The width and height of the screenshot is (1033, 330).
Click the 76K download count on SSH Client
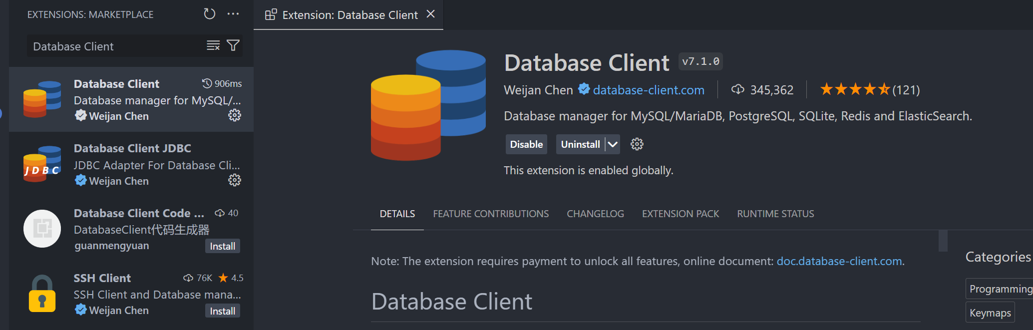(198, 278)
